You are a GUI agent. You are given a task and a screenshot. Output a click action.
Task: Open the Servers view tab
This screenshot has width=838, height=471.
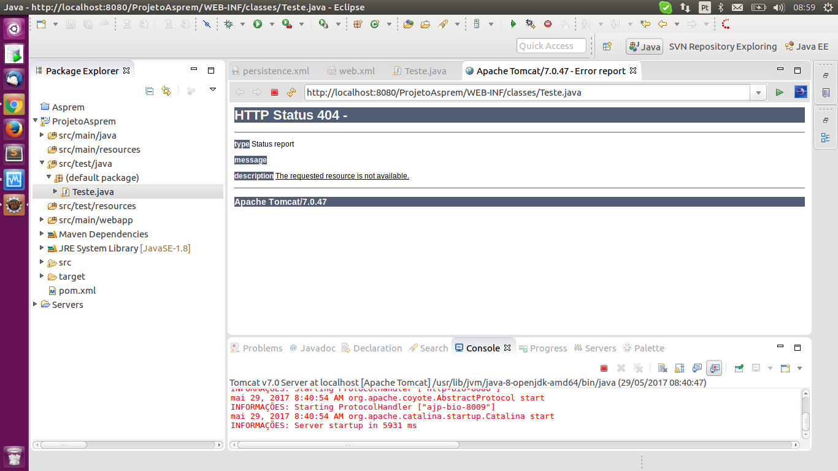[x=595, y=348]
